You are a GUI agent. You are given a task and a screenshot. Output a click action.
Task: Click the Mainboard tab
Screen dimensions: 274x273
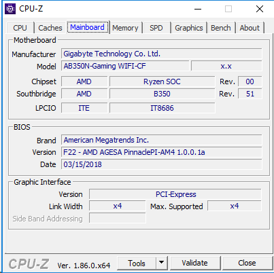coord(87,27)
